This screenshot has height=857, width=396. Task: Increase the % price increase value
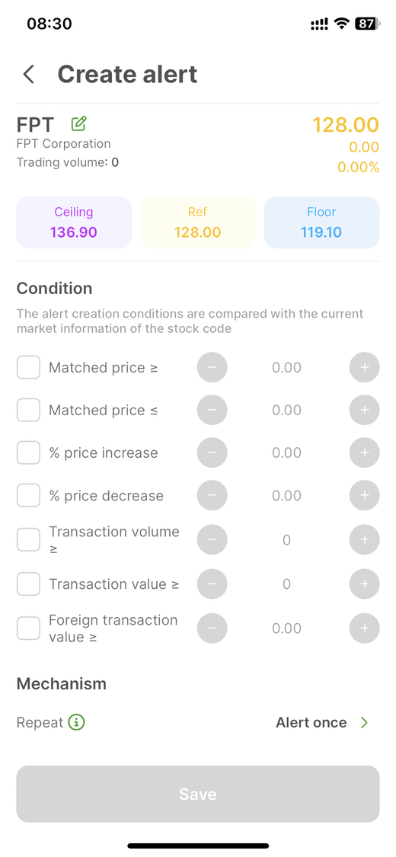pos(364,452)
